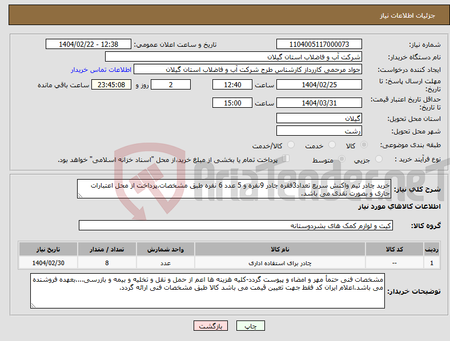The image size is (450, 341).
Task: Click the جزئیات اطلاعات نیاز page header
Action: [x=408, y=15]
